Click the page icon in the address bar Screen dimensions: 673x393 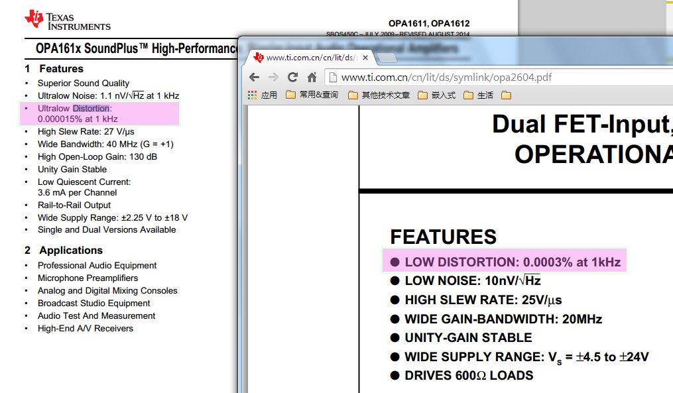(x=332, y=78)
